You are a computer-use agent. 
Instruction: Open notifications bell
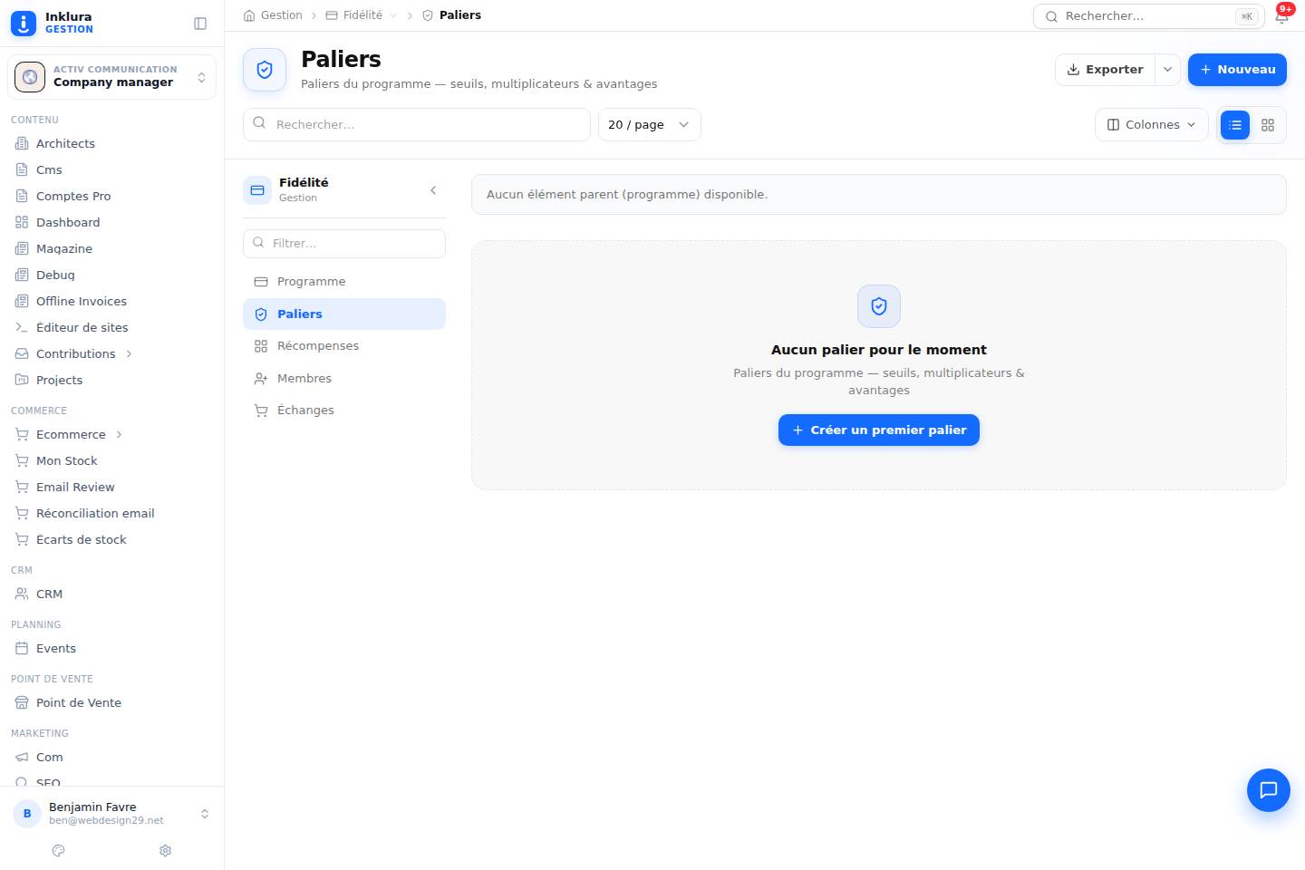(x=1281, y=15)
